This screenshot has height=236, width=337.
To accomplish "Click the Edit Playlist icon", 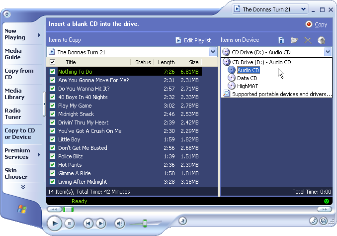I will point(178,40).
